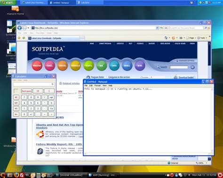
Task: Click the Home icon in IE command bar
Action: pyautogui.click(x=166, y=38)
